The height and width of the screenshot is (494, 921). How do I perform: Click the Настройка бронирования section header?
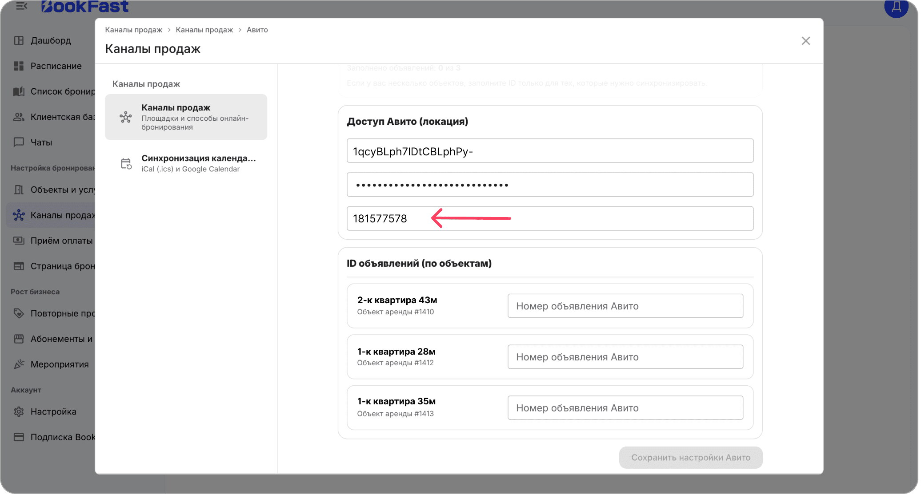coord(53,168)
